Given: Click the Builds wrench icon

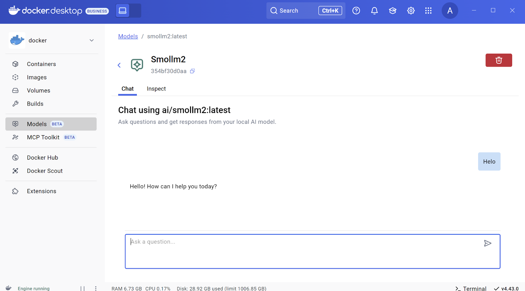Looking at the screenshot, I should coord(15,104).
